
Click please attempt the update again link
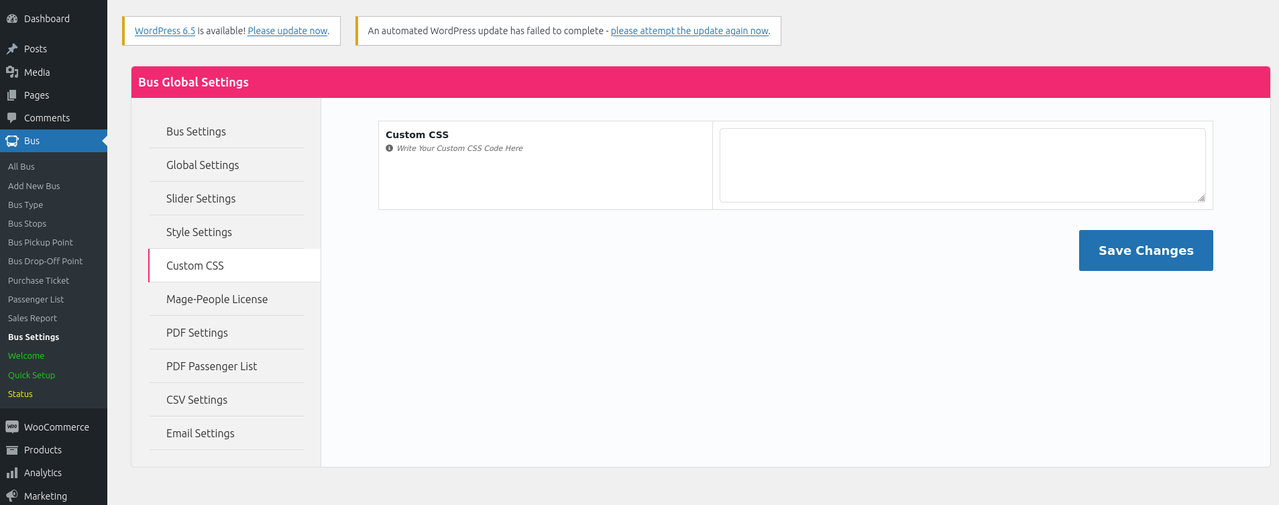(689, 31)
